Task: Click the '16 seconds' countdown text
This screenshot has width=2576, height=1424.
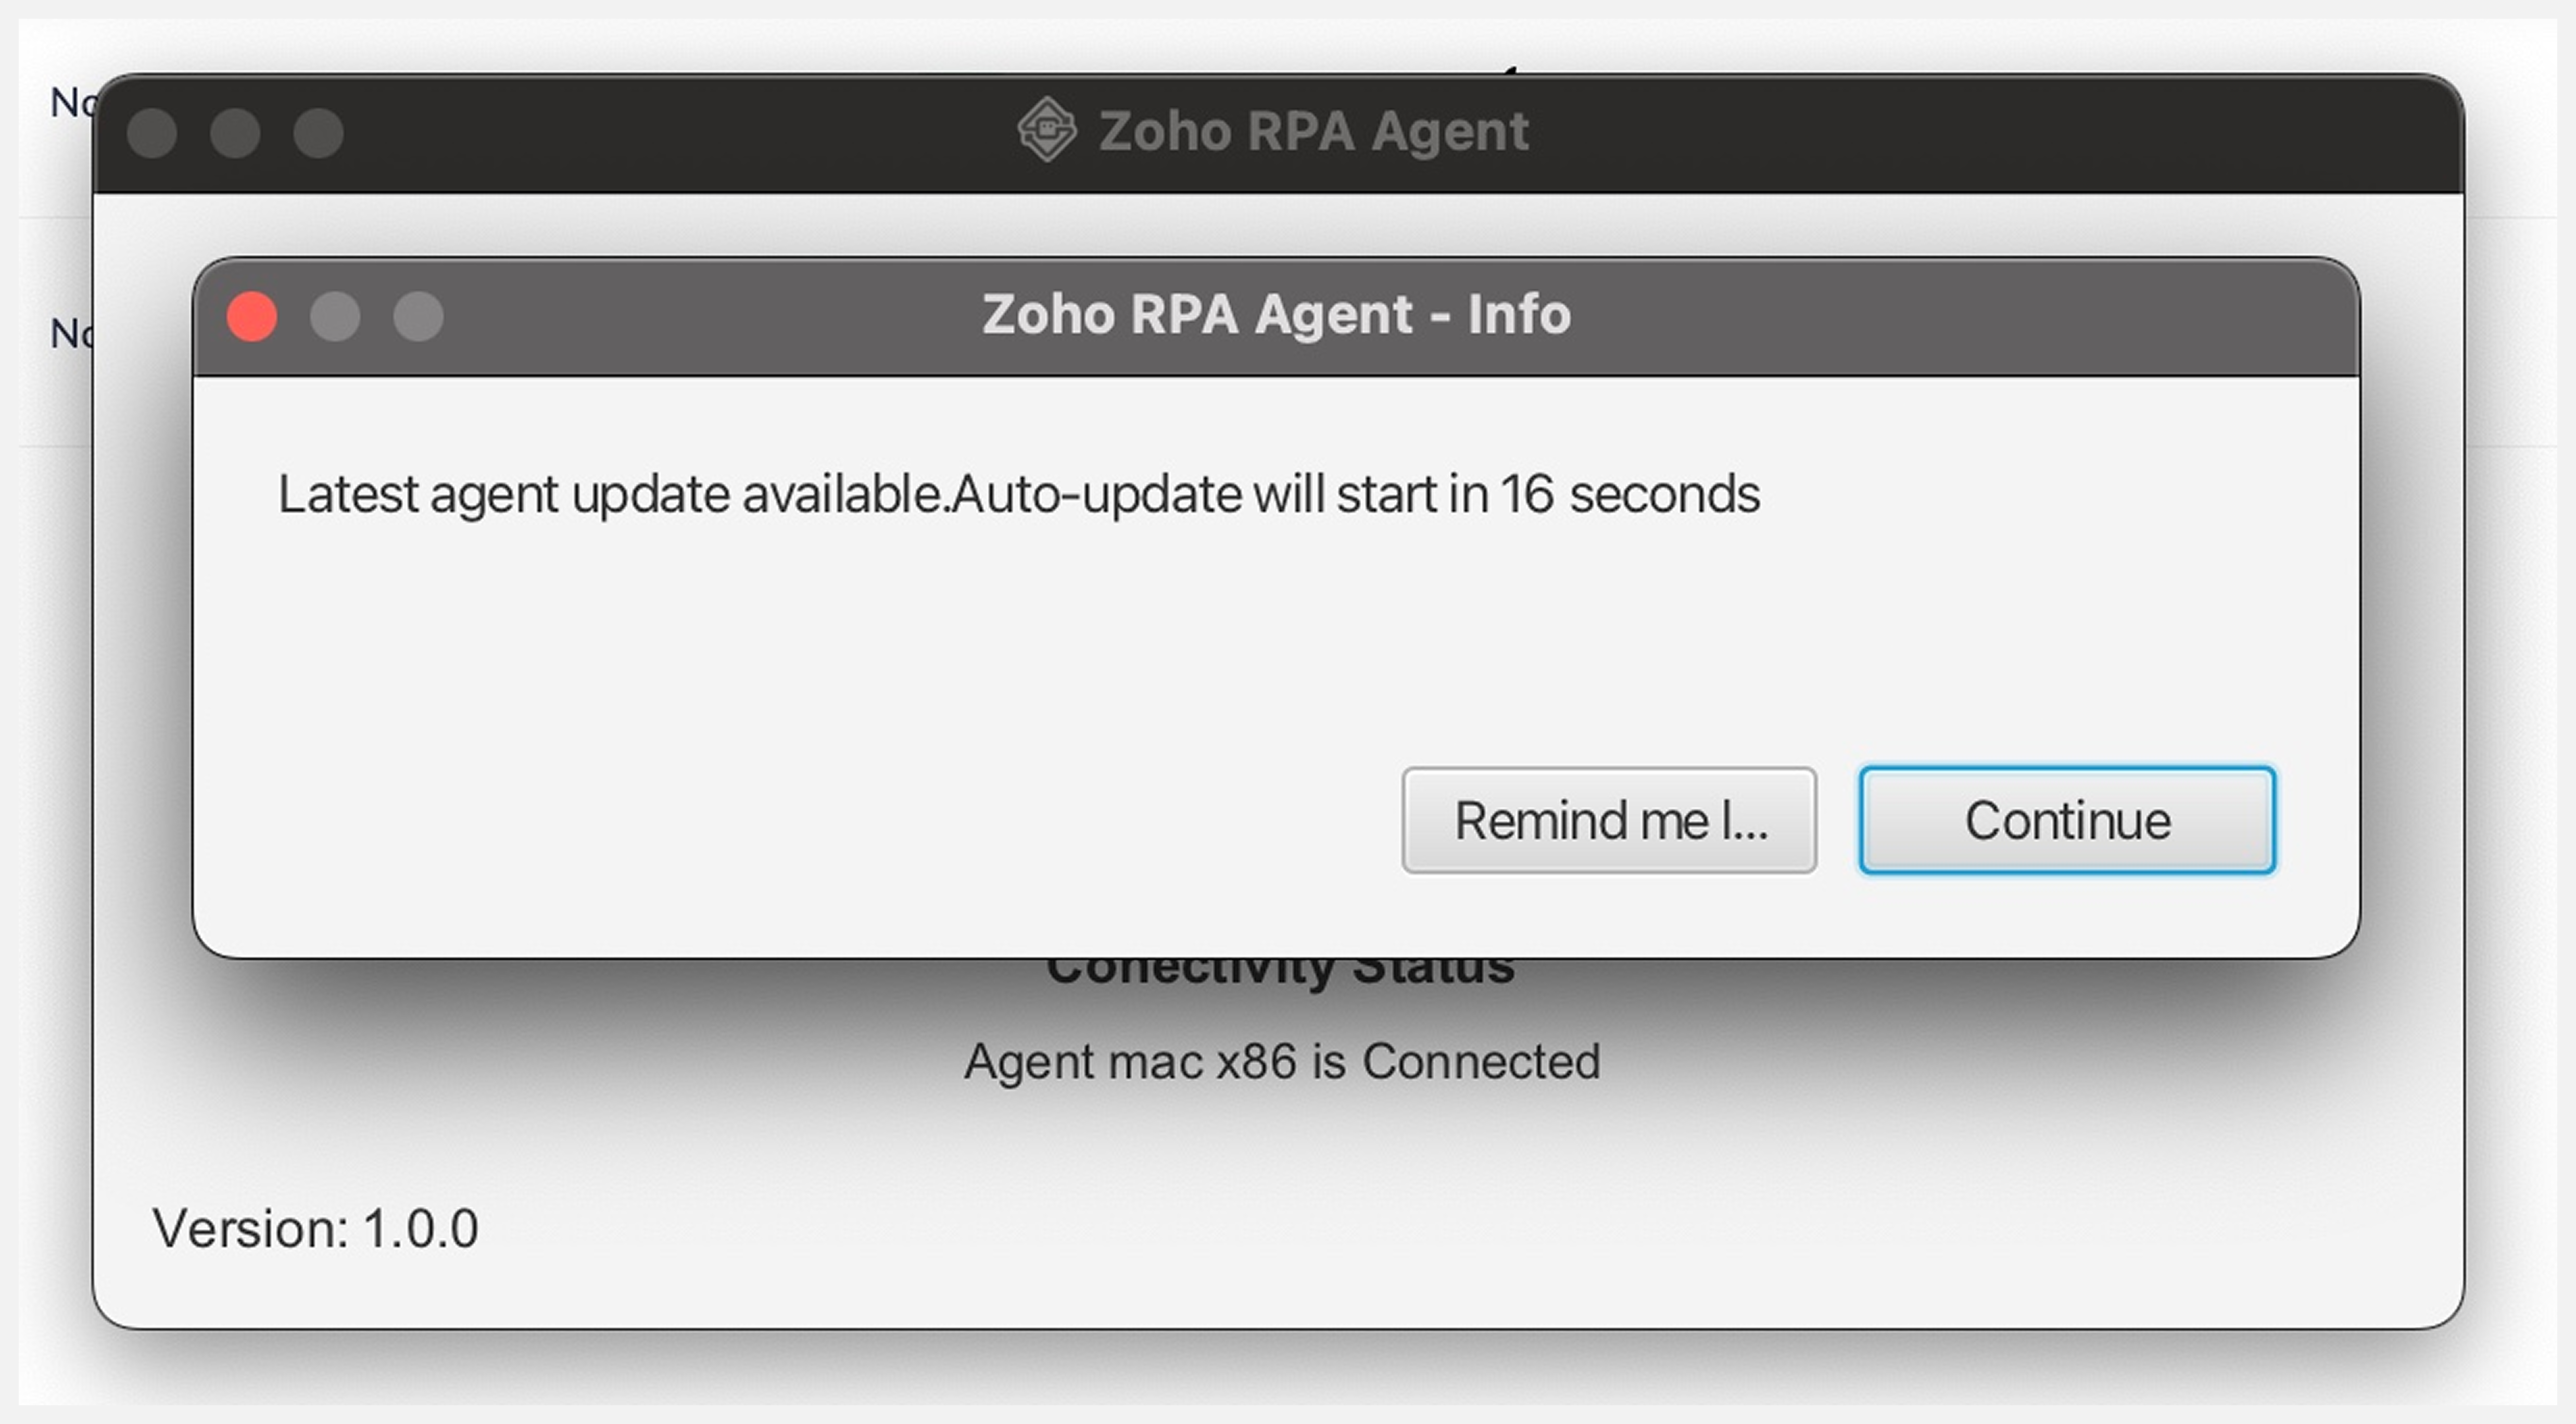Action: pyautogui.click(x=1630, y=494)
